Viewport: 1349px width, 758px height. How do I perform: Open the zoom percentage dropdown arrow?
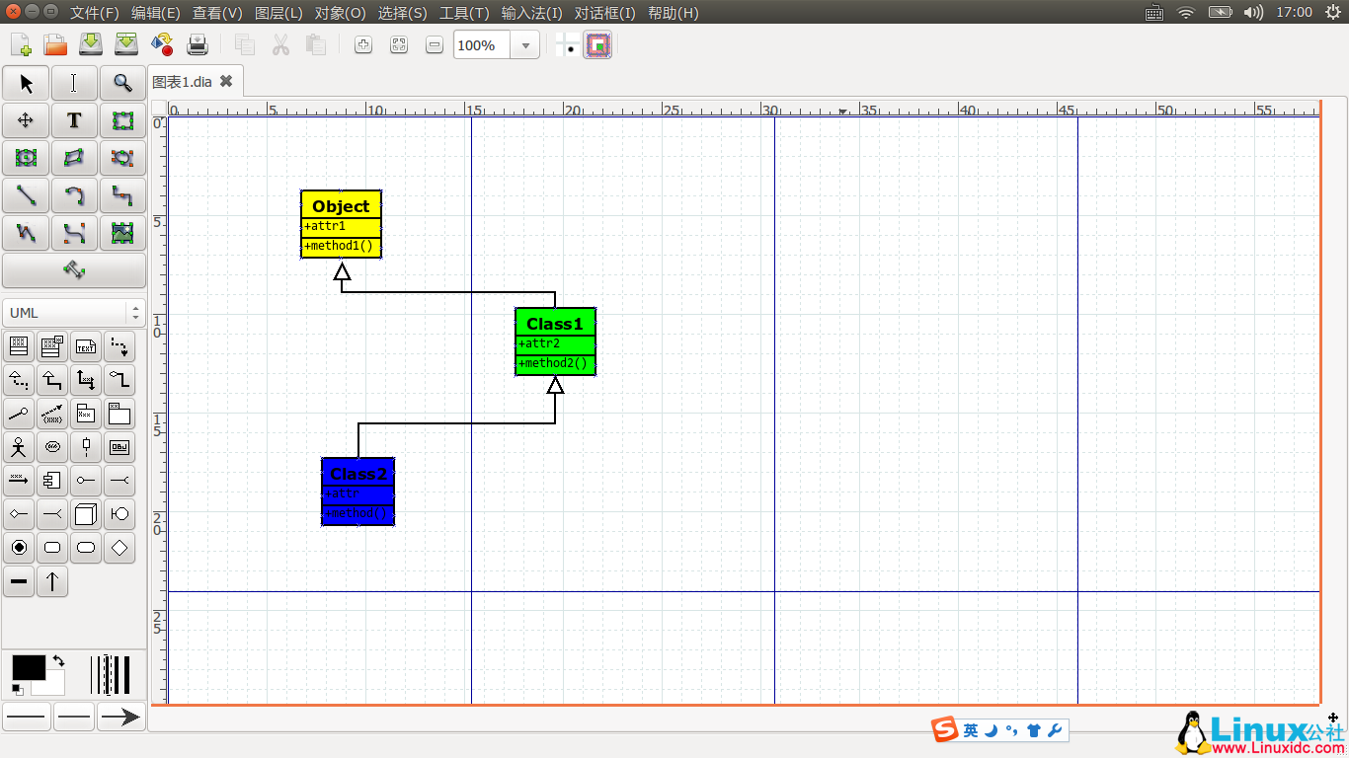525,45
